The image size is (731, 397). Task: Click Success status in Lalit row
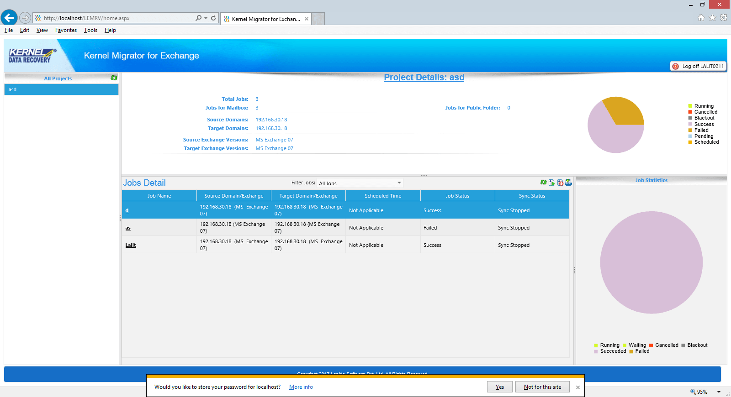tap(432, 245)
